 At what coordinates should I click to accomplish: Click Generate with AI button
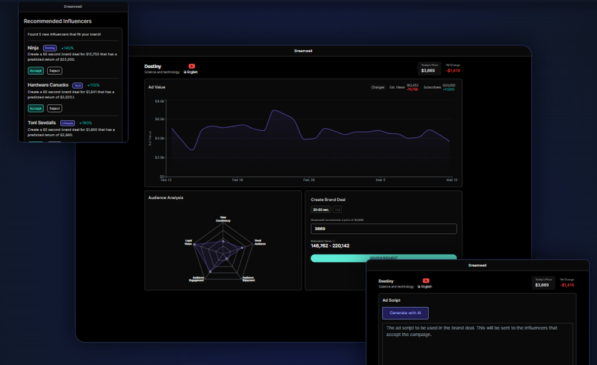tap(405, 313)
